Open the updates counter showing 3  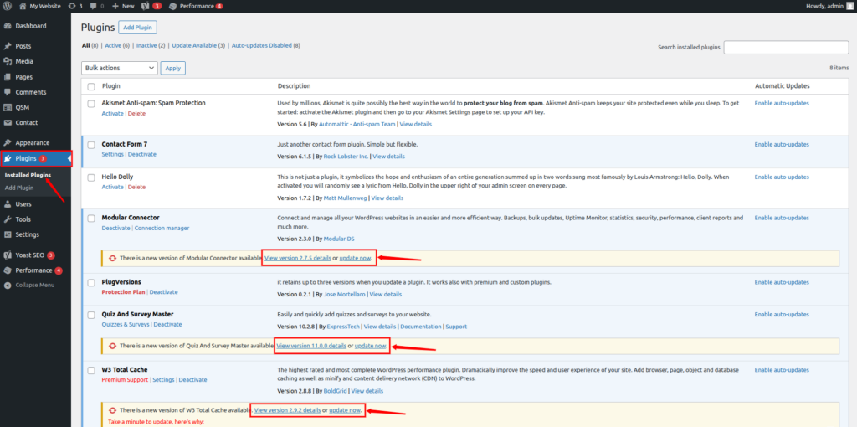(x=75, y=6)
